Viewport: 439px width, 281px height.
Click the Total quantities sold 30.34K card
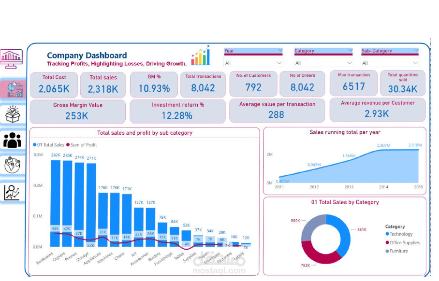click(x=403, y=83)
